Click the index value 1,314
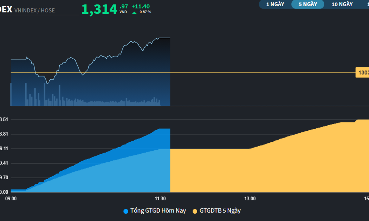Viewport: 369px width, 221px height. coord(99,9)
